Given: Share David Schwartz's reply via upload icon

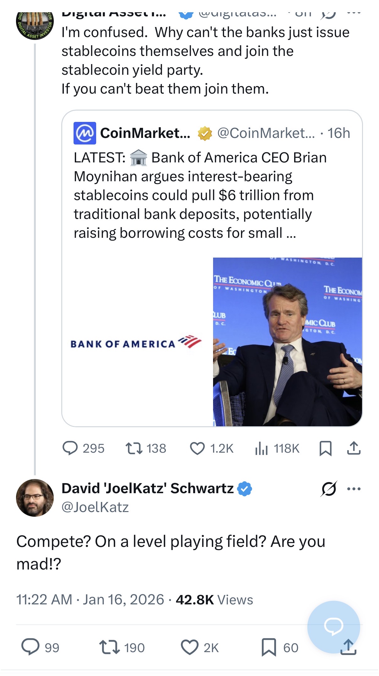Looking at the screenshot, I should pos(349,647).
